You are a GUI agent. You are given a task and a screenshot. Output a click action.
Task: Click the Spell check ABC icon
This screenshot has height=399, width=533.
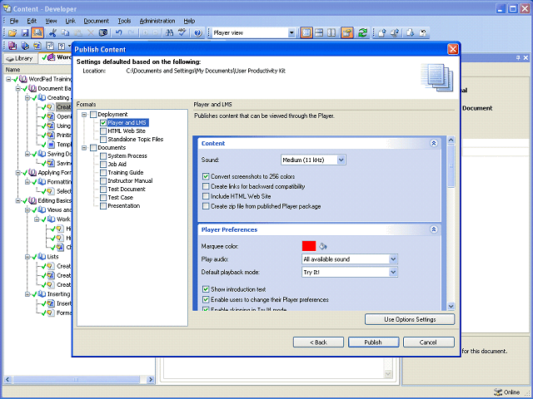[182, 32]
